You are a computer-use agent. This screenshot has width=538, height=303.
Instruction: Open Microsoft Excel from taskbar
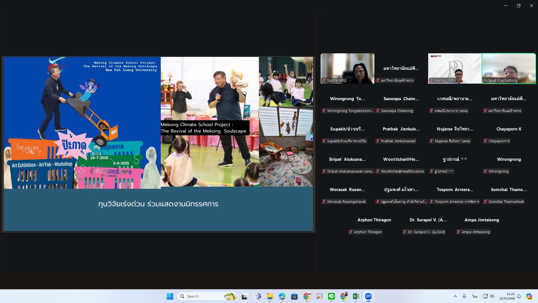356,296
